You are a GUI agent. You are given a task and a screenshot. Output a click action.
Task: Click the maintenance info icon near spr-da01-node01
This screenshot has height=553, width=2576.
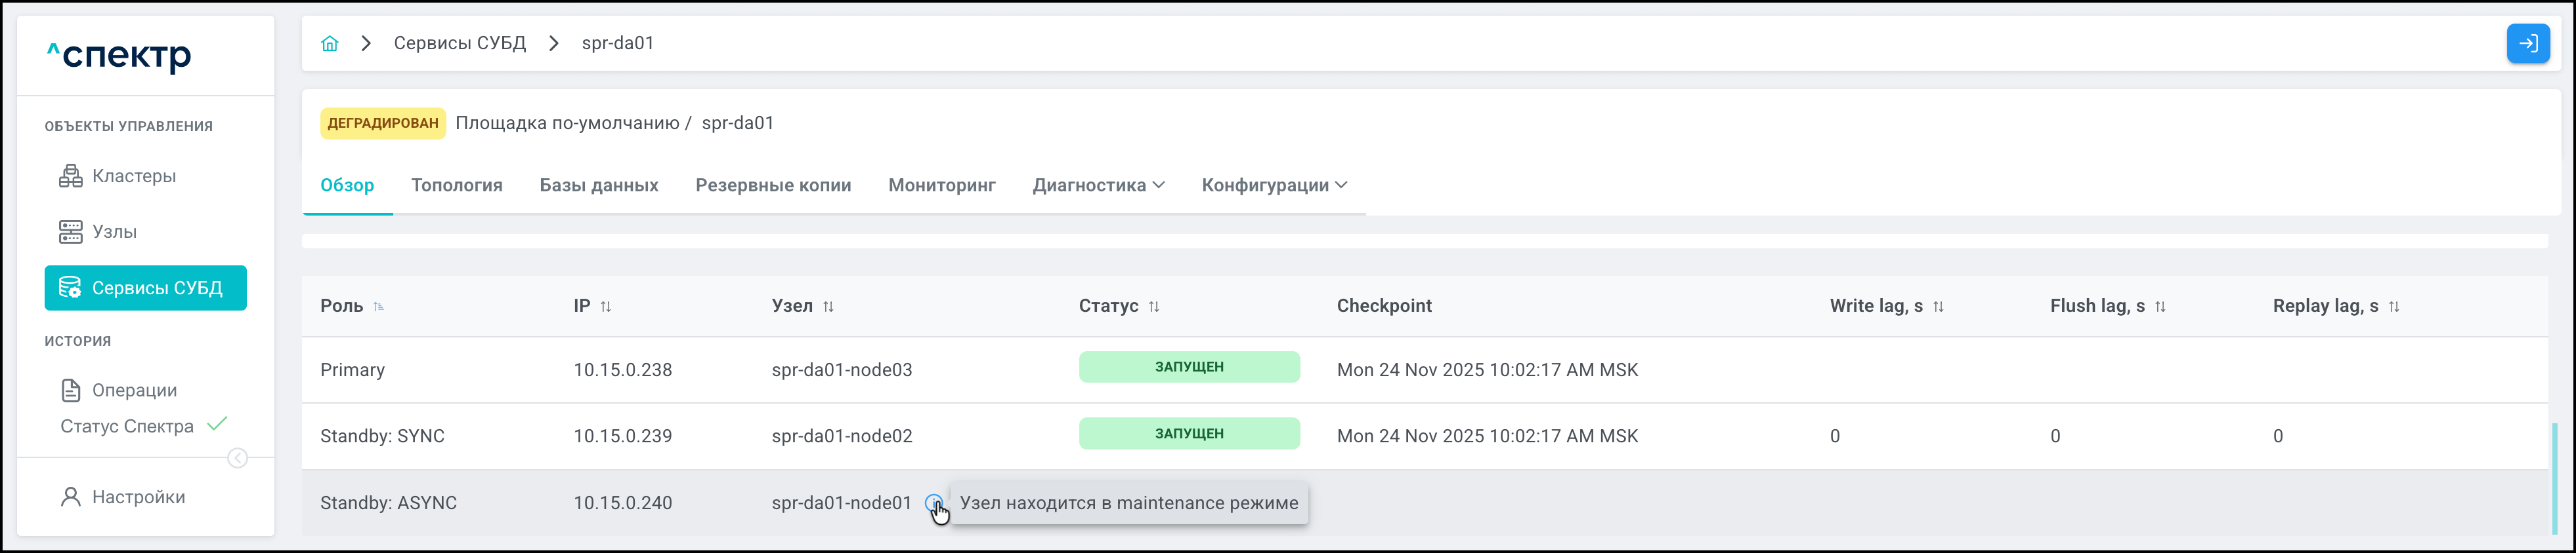tap(933, 502)
